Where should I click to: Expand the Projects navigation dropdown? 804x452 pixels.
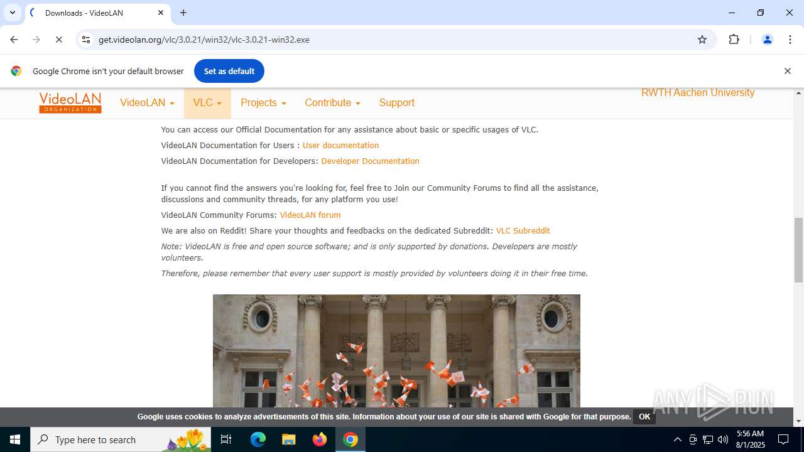click(263, 103)
